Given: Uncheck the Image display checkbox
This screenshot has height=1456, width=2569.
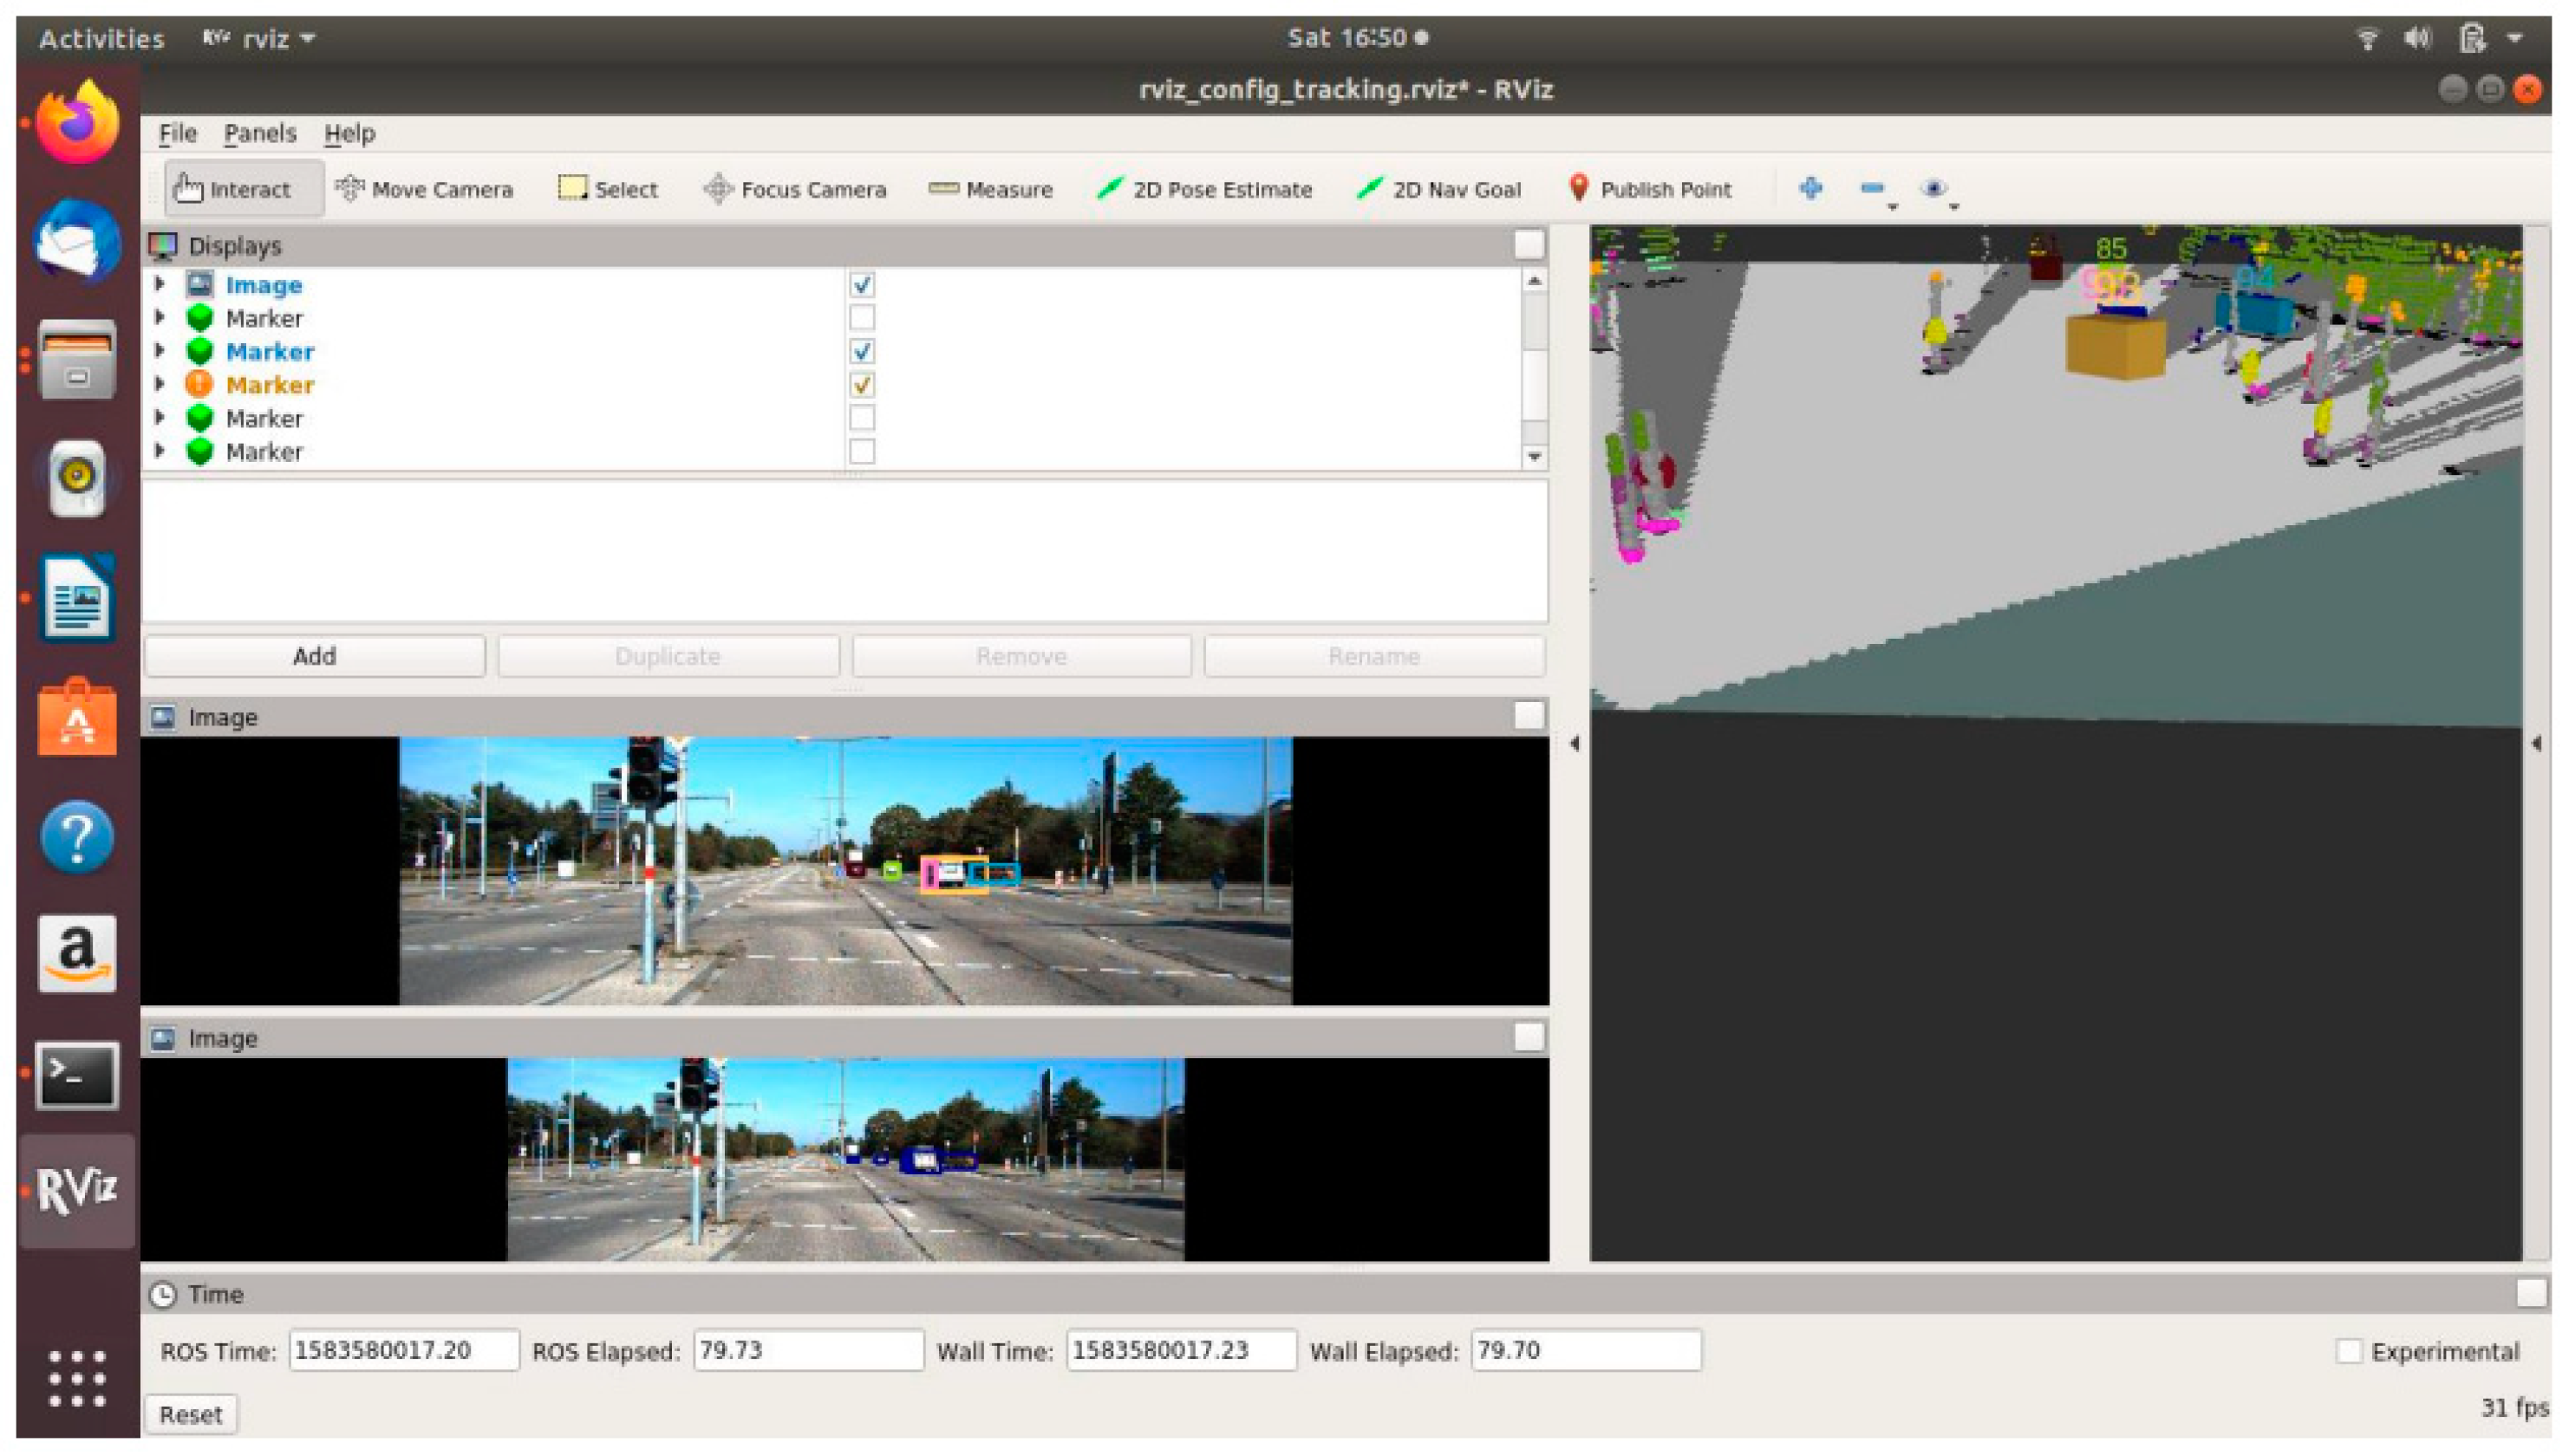Looking at the screenshot, I should click(861, 285).
